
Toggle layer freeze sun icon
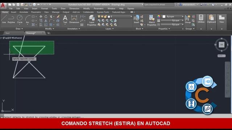tap(102, 17)
